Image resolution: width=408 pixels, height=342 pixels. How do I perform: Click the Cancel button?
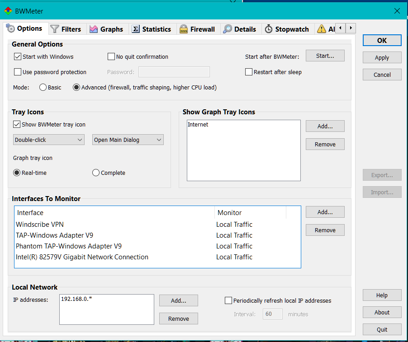point(382,75)
